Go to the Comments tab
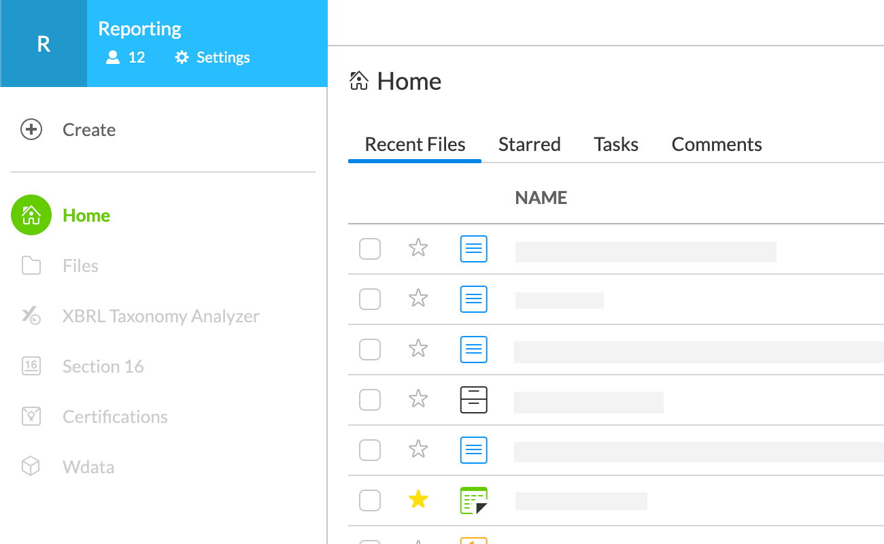Screen dimensions: 884x544 [716, 145]
